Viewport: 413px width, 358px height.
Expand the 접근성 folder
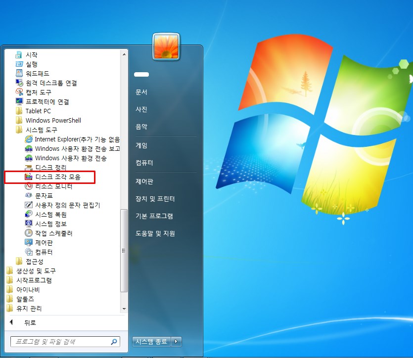pyautogui.click(x=29, y=262)
